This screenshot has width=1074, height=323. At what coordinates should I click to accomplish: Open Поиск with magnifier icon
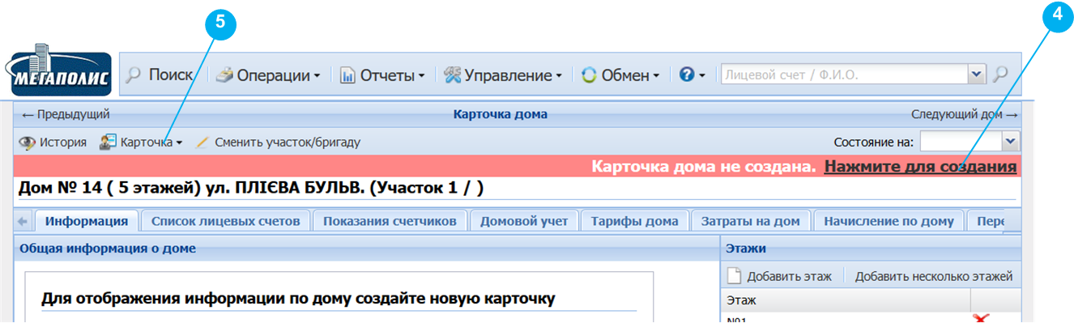(x=160, y=75)
